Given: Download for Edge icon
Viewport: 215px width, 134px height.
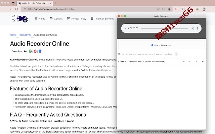Looking at the screenshot, I should tap(40, 51).
